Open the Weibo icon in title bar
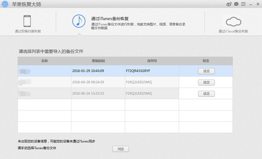 [229, 4]
